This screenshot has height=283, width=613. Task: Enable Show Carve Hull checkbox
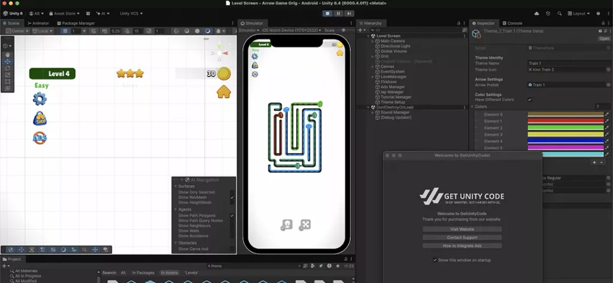pyautogui.click(x=232, y=249)
